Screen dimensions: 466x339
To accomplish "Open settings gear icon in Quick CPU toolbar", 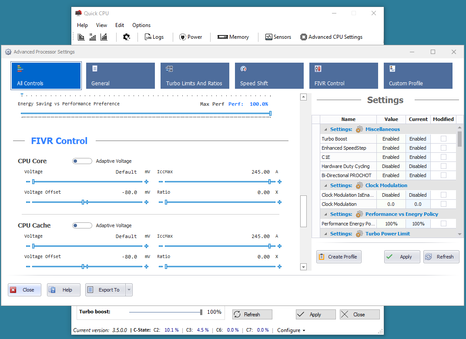I will click(127, 37).
